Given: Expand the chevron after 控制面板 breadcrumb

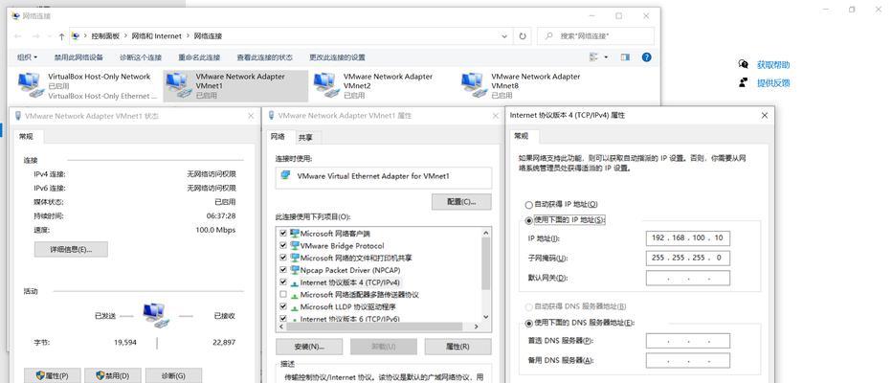Looking at the screenshot, I should 125,35.
